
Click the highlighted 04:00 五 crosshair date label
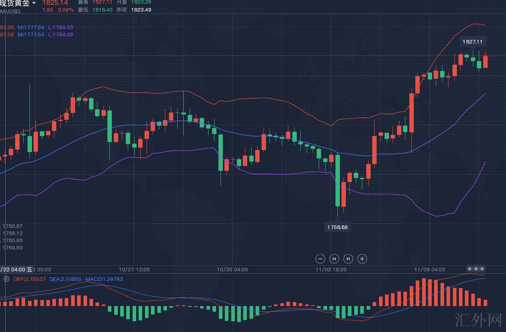(16, 270)
